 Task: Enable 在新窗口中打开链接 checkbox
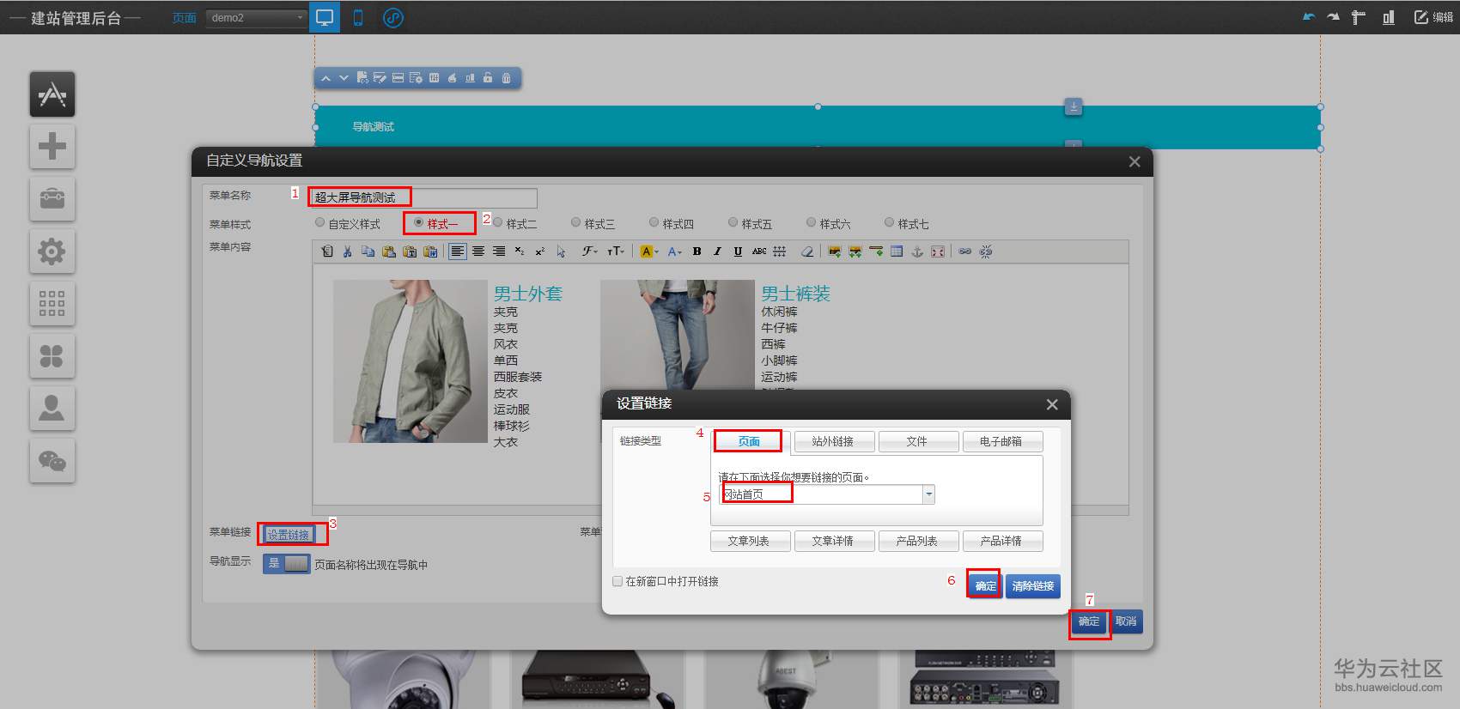coord(617,581)
